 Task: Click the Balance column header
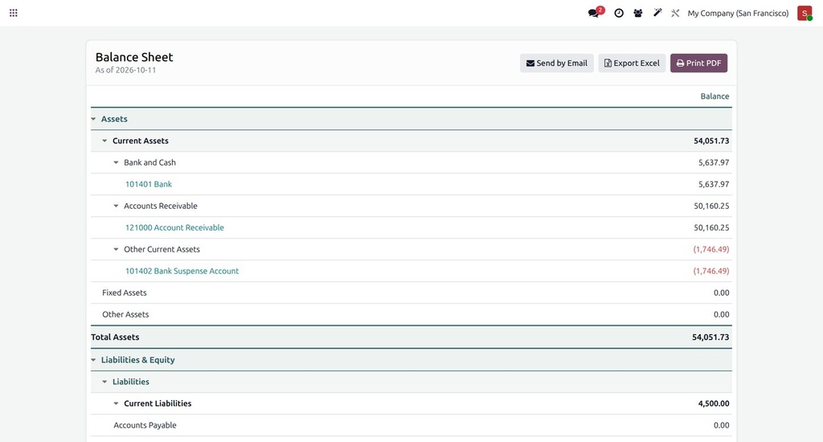point(714,96)
